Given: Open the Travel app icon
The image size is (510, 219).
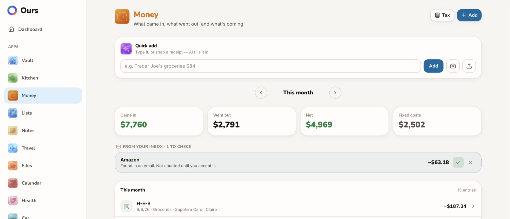Looking at the screenshot, I should [13, 148].
